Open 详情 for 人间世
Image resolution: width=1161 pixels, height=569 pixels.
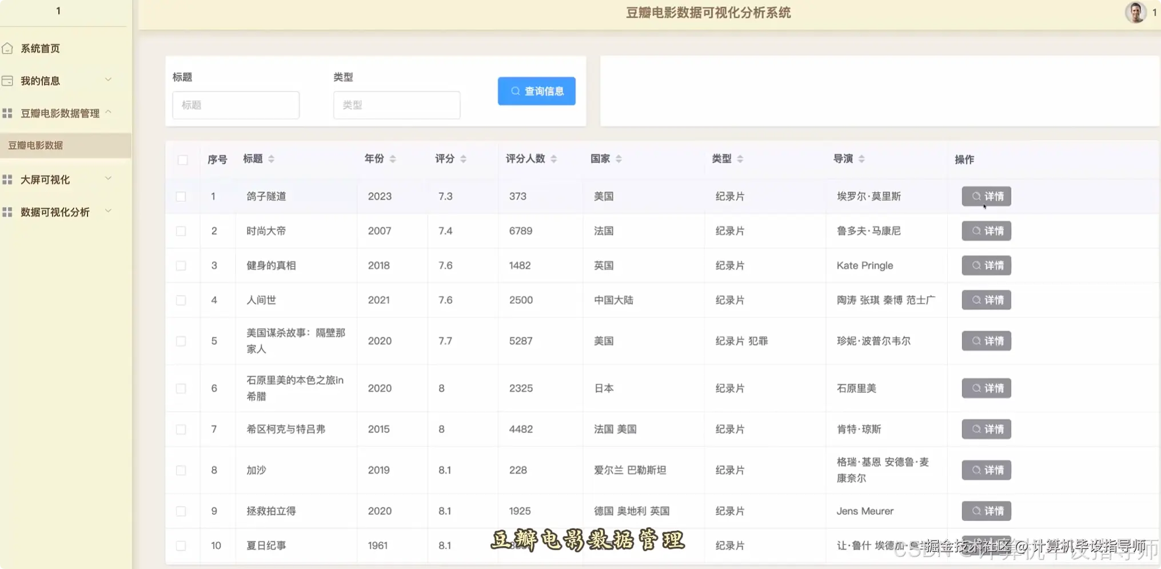[x=986, y=300]
